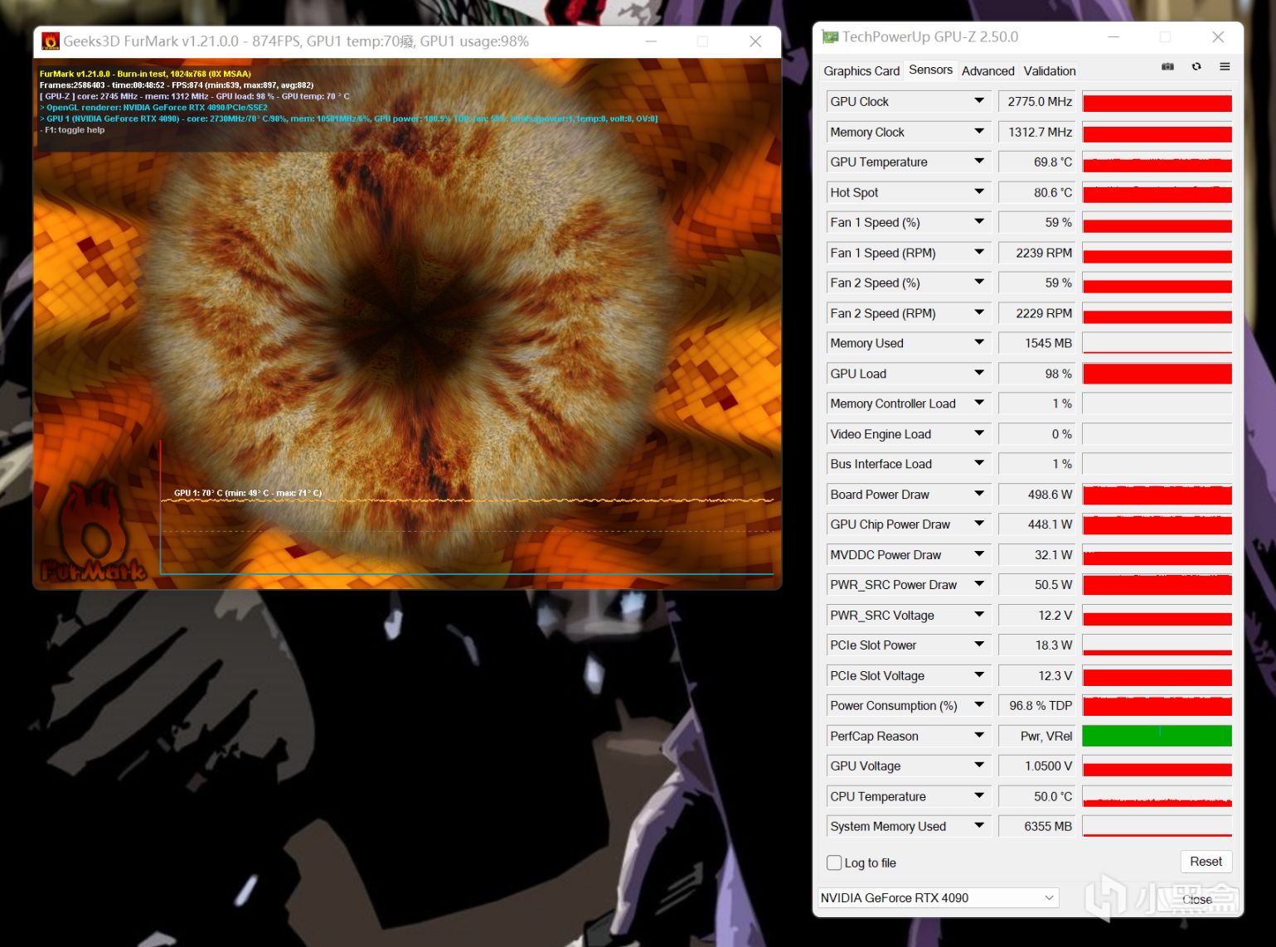Open the CPU Temperature sensor dropdown
The width and height of the screenshot is (1276, 947).
coord(979,797)
